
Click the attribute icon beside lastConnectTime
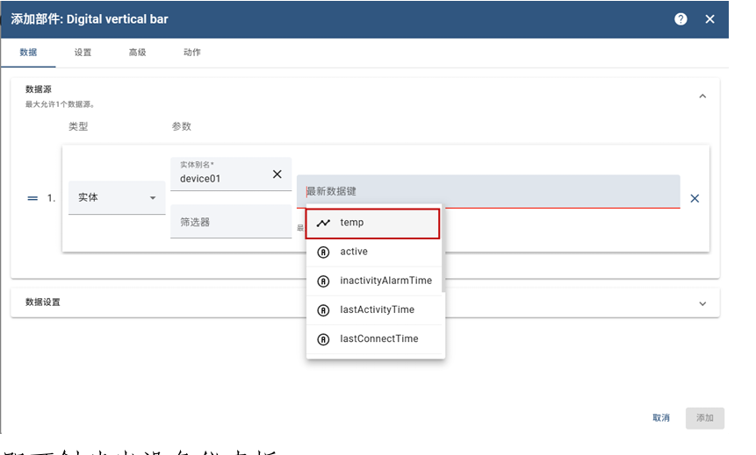(323, 339)
